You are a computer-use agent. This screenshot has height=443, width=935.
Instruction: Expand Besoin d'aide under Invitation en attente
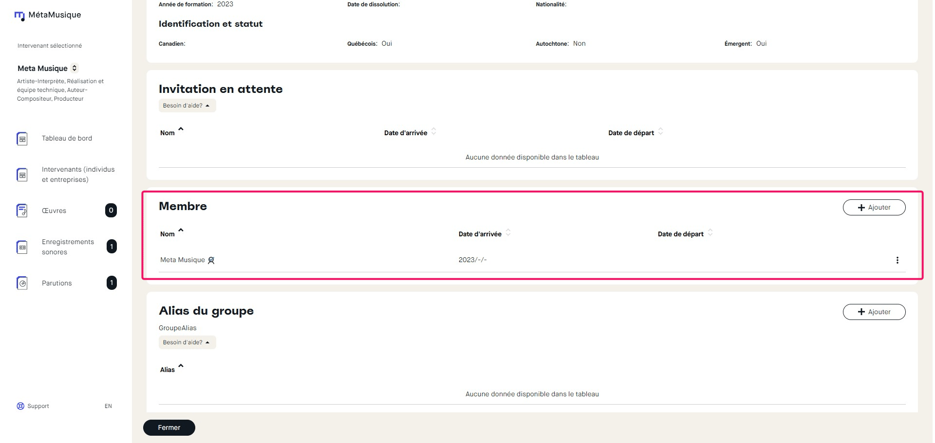coord(187,106)
